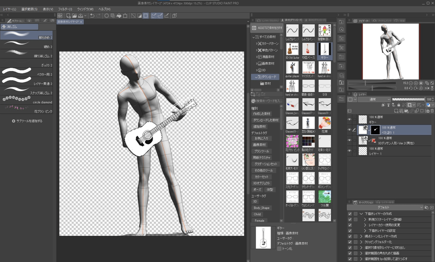Hide the べた塗り 1 layer eye icon
435x262 pixels.
(349, 130)
